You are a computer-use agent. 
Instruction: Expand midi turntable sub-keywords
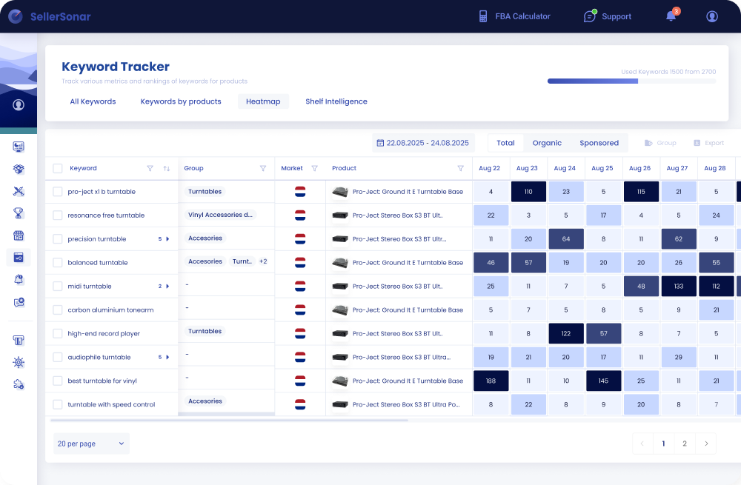point(167,286)
